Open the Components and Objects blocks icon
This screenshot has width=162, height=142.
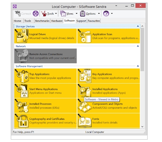[x=85, y=106]
